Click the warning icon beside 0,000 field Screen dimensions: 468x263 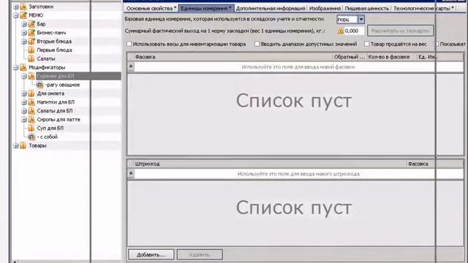[x=340, y=31]
